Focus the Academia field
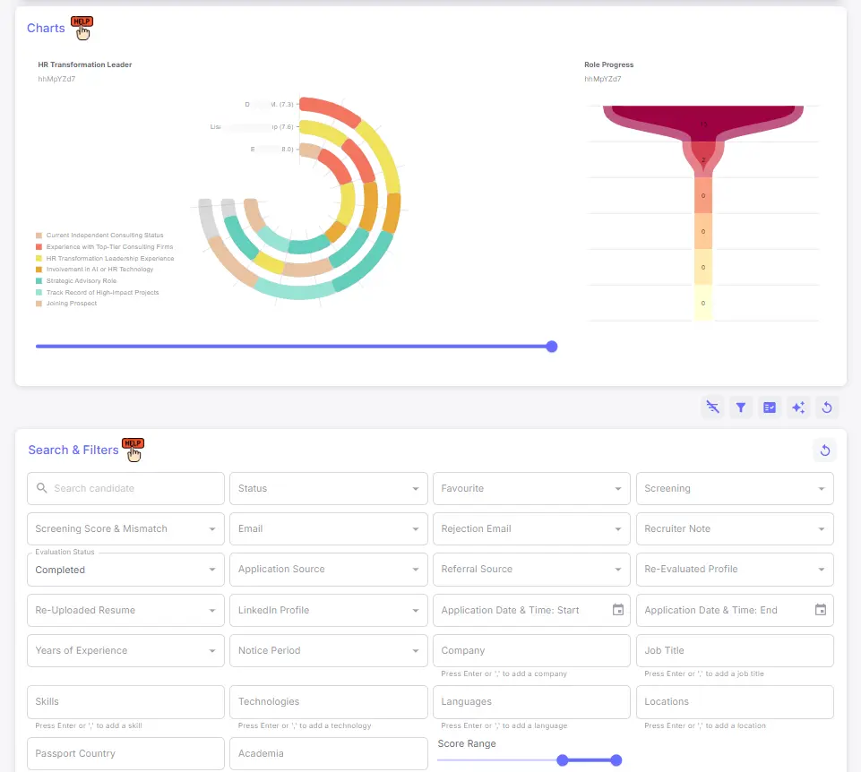The width and height of the screenshot is (861, 772). click(x=329, y=753)
